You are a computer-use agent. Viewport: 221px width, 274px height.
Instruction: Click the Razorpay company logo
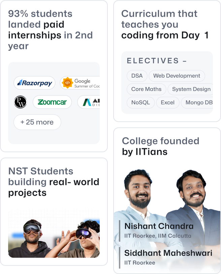[34, 83]
